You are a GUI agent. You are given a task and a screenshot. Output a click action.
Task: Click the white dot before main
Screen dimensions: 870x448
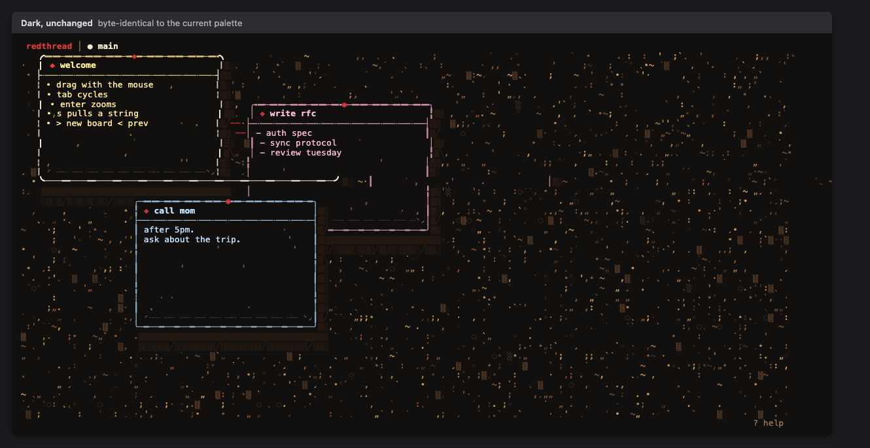pyautogui.click(x=90, y=46)
